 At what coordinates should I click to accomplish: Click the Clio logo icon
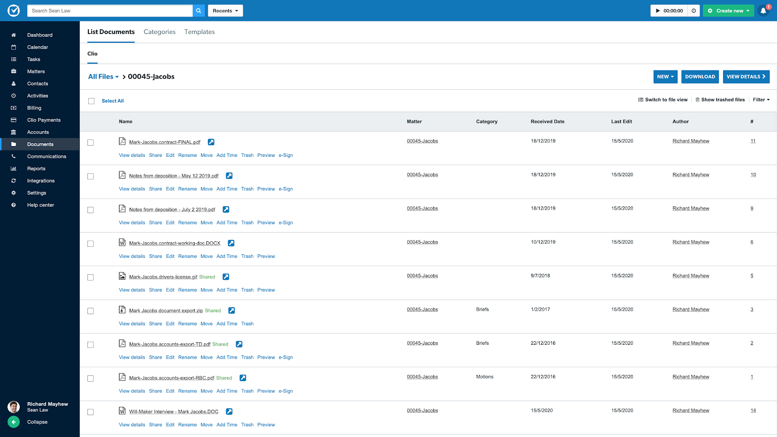[14, 10]
